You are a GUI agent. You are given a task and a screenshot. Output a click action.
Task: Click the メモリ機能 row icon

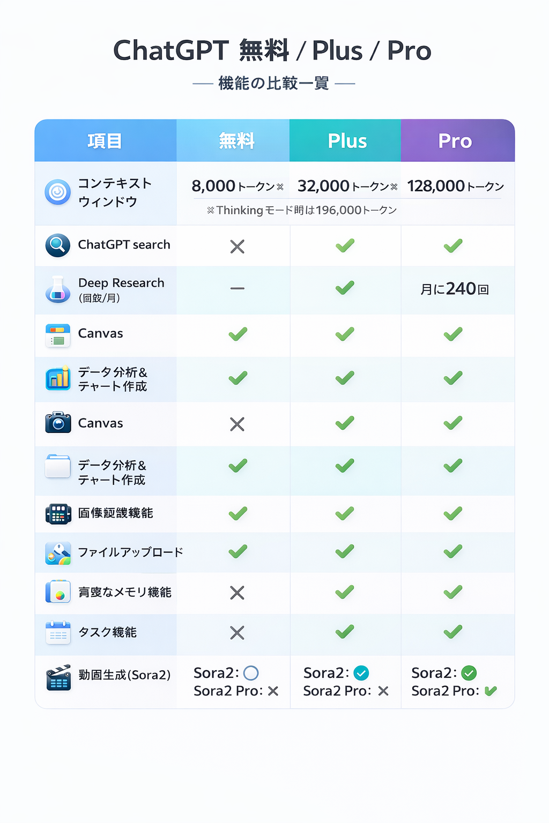58,592
